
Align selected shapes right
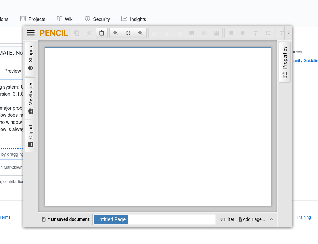(x=179, y=33)
